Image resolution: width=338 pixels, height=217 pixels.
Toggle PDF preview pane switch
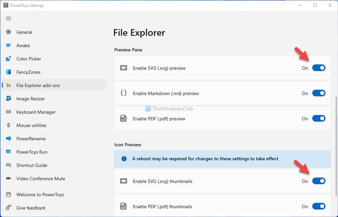point(319,118)
